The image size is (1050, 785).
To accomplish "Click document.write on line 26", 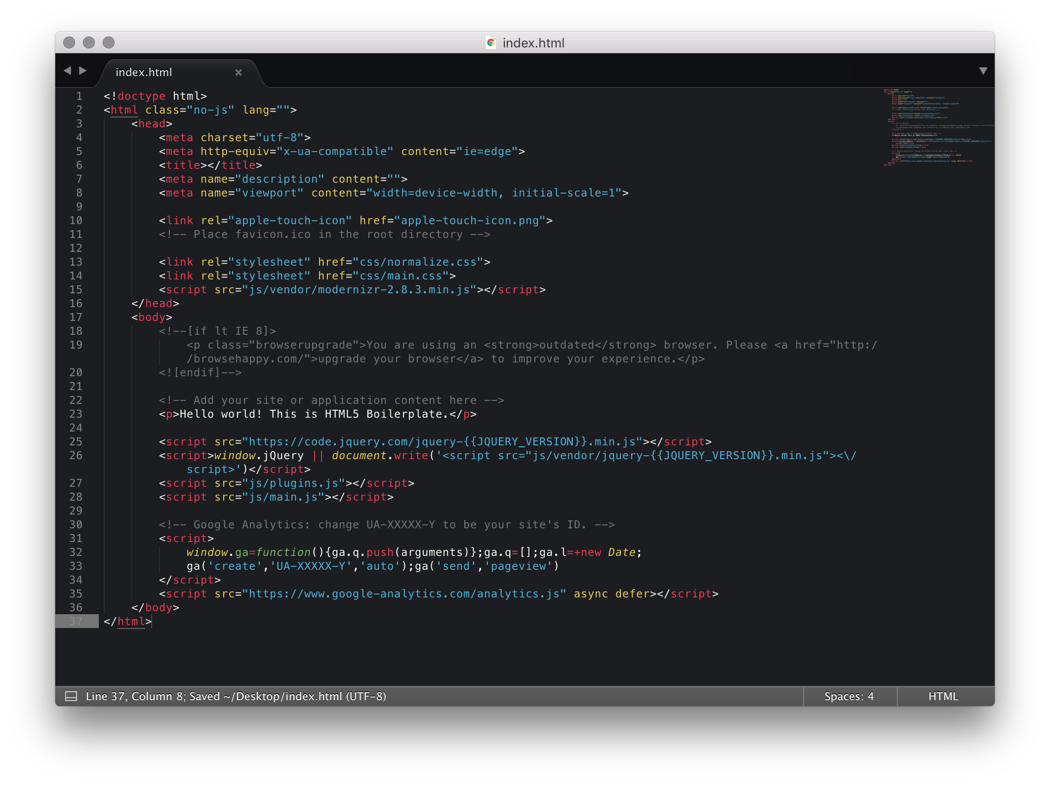I will pyautogui.click(x=380, y=455).
